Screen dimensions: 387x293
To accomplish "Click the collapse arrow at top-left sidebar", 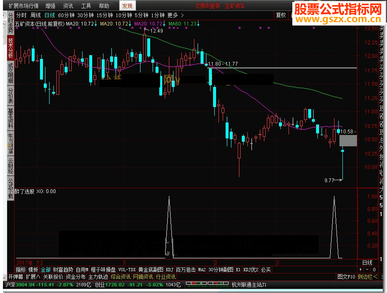I will point(4,15).
